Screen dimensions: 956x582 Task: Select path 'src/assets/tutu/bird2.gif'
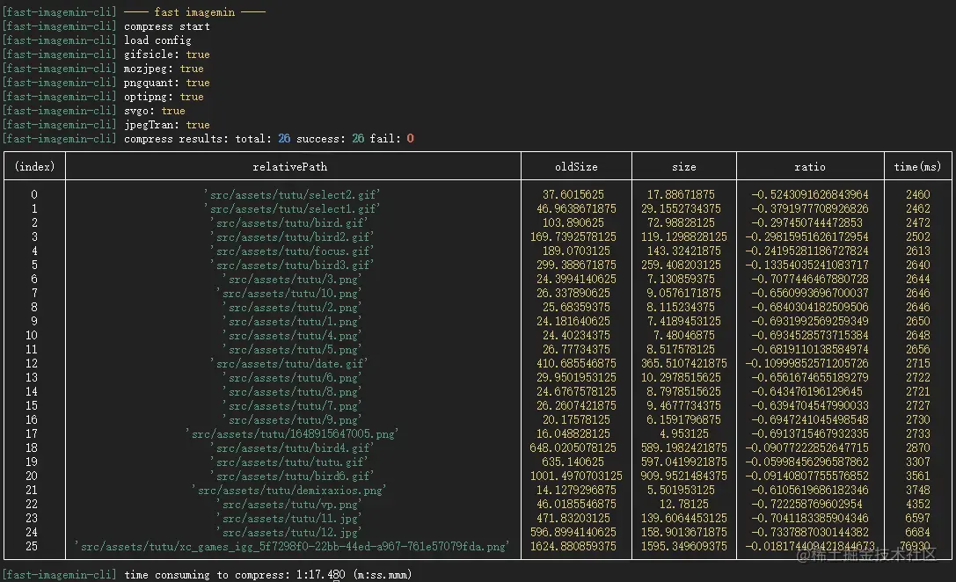(x=292, y=236)
